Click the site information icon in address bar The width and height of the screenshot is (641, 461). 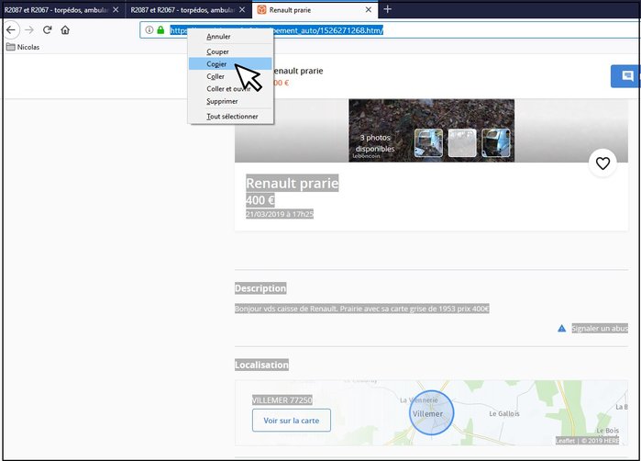point(149,30)
